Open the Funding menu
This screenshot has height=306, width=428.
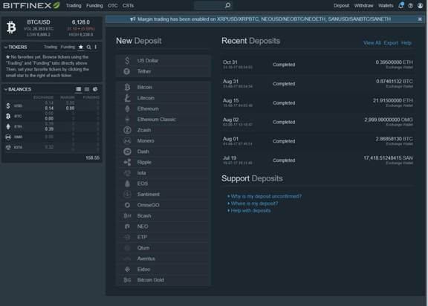click(94, 5)
